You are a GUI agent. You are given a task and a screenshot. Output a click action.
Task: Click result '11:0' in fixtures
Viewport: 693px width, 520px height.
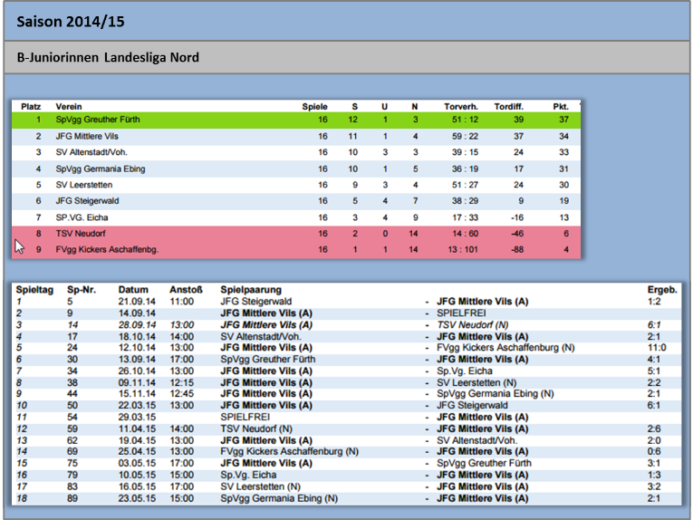pyautogui.click(x=657, y=348)
